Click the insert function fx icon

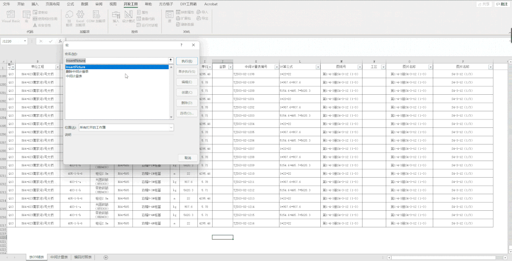[x=60, y=41]
